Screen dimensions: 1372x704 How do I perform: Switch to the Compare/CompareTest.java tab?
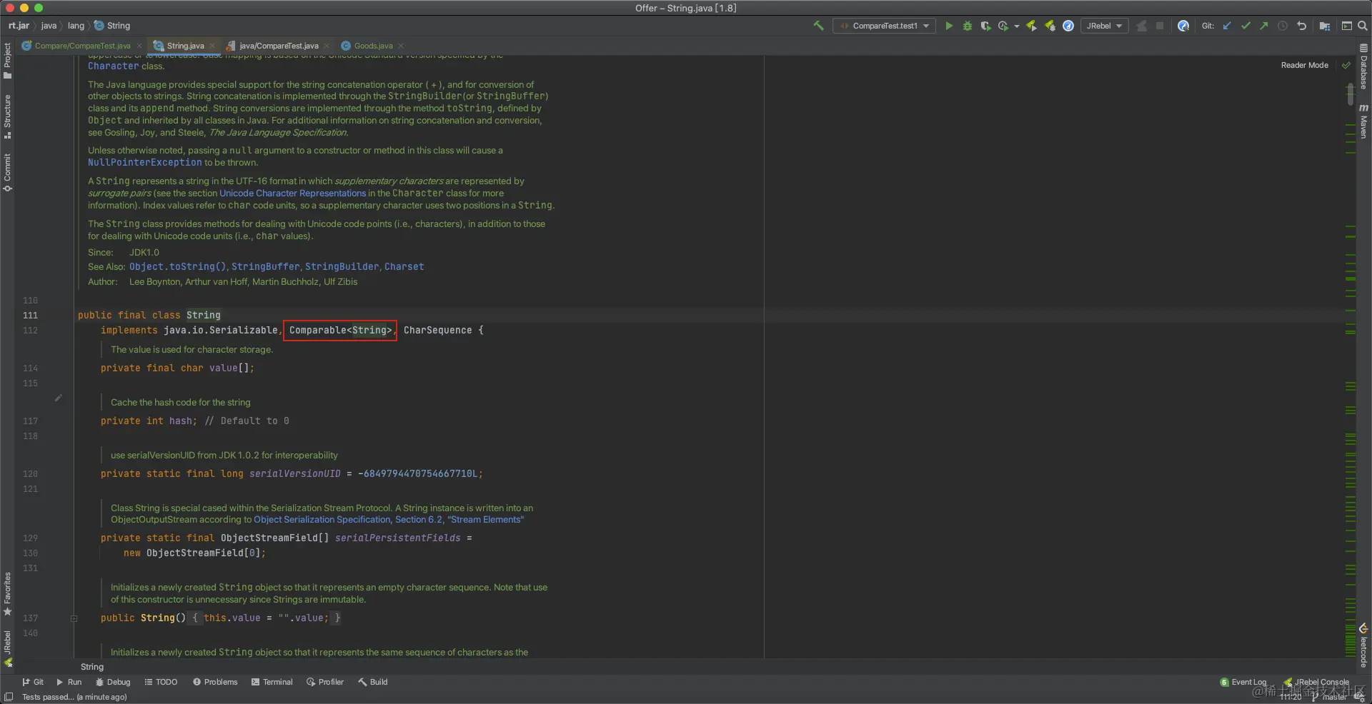pyautogui.click(x=82, y=46)
